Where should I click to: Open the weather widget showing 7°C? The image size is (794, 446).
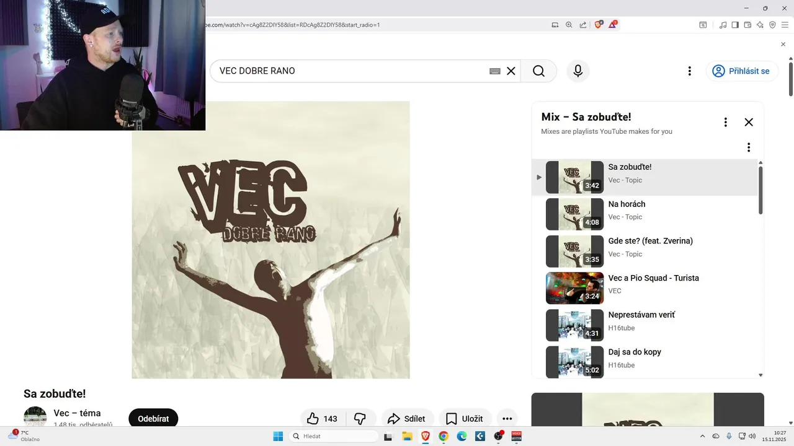(24, 435)
